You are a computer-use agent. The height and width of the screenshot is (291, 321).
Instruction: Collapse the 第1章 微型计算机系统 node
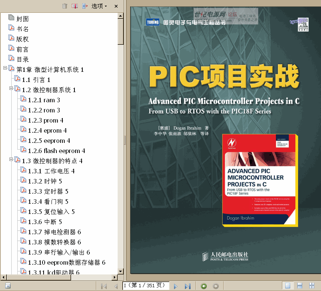tap(5, 68)
